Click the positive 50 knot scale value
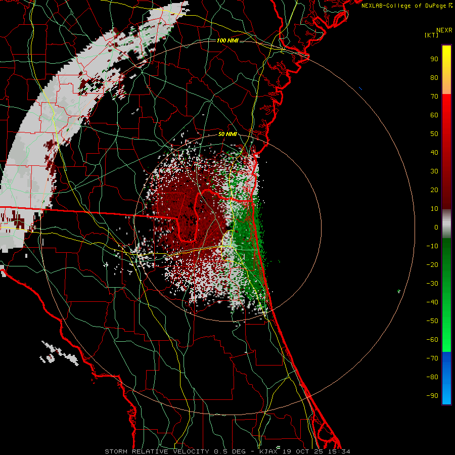455x455 pixels. pyautogui.click(x=434, y=134)
